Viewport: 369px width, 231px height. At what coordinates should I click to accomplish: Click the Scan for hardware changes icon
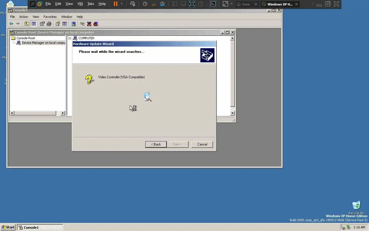[x=74, y=24]
